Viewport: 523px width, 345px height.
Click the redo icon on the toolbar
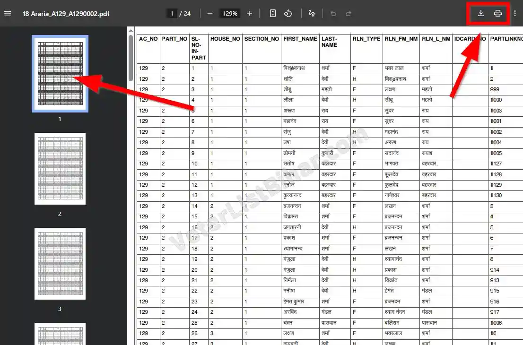click(x=349, y=13)
